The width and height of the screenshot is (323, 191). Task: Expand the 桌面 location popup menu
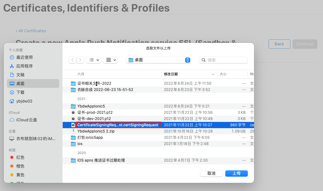pyautogui.click(x=158, y=60)
